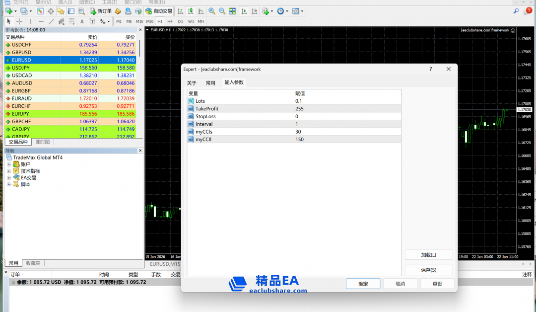Switch to the 关于 tab in Expert dialog
The width and height of the screenshot is (536, 312).
(192, 83)
